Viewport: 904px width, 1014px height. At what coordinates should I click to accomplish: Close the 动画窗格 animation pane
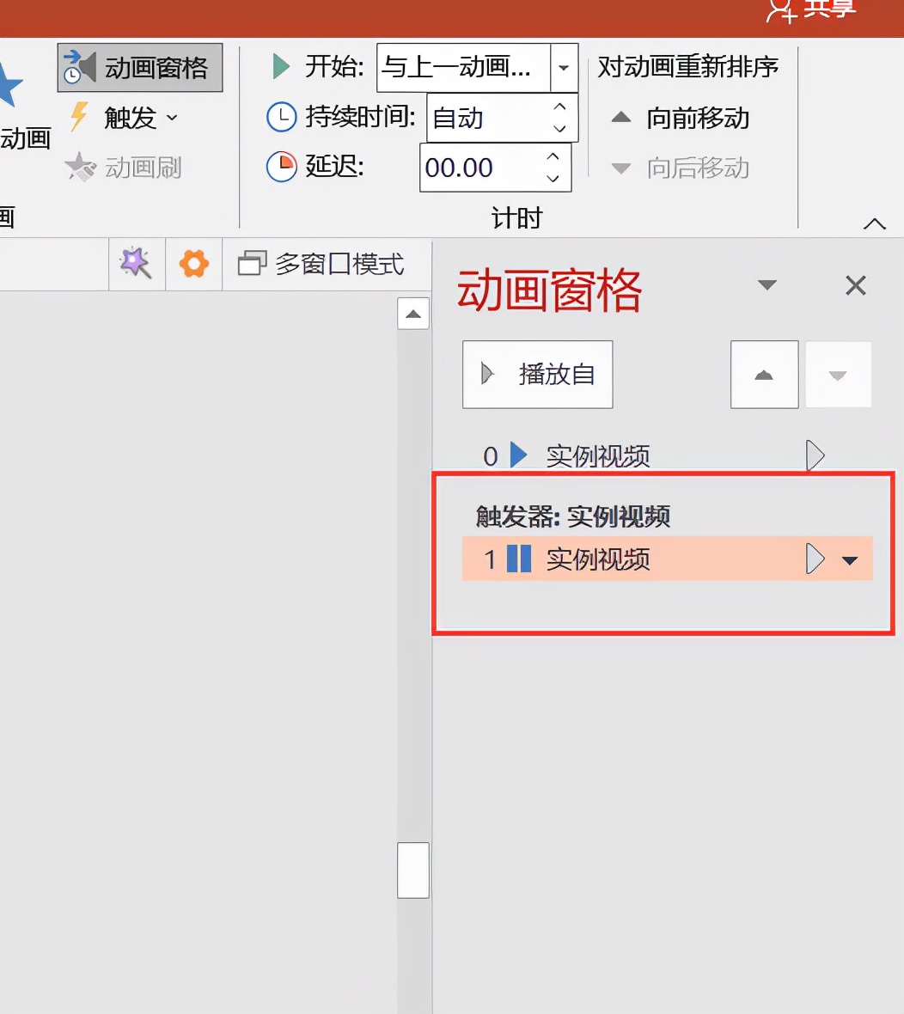point(856,285)
